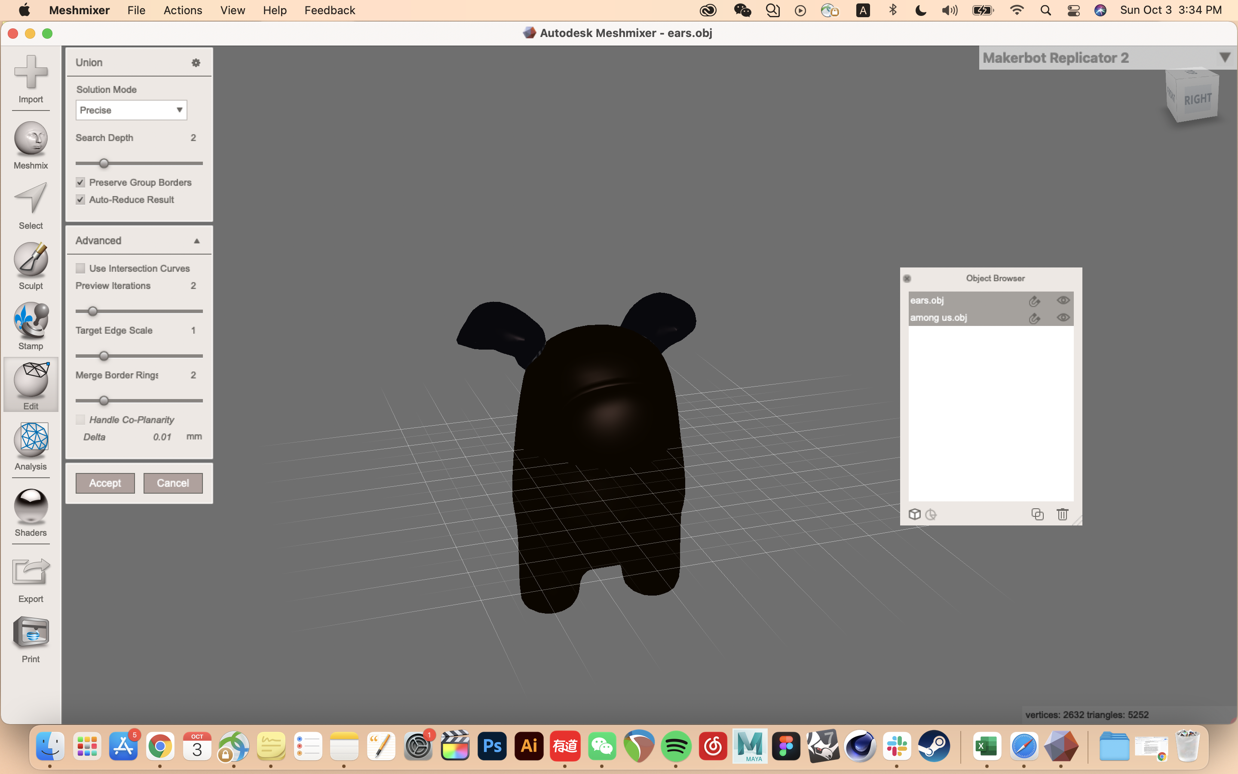Viewport: 1238px width, 774px height.
Task: Open the Help menu
Action: click(x=275, y=10)
